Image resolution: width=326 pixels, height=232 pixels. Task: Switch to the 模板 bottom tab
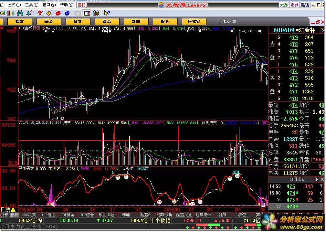14,215
